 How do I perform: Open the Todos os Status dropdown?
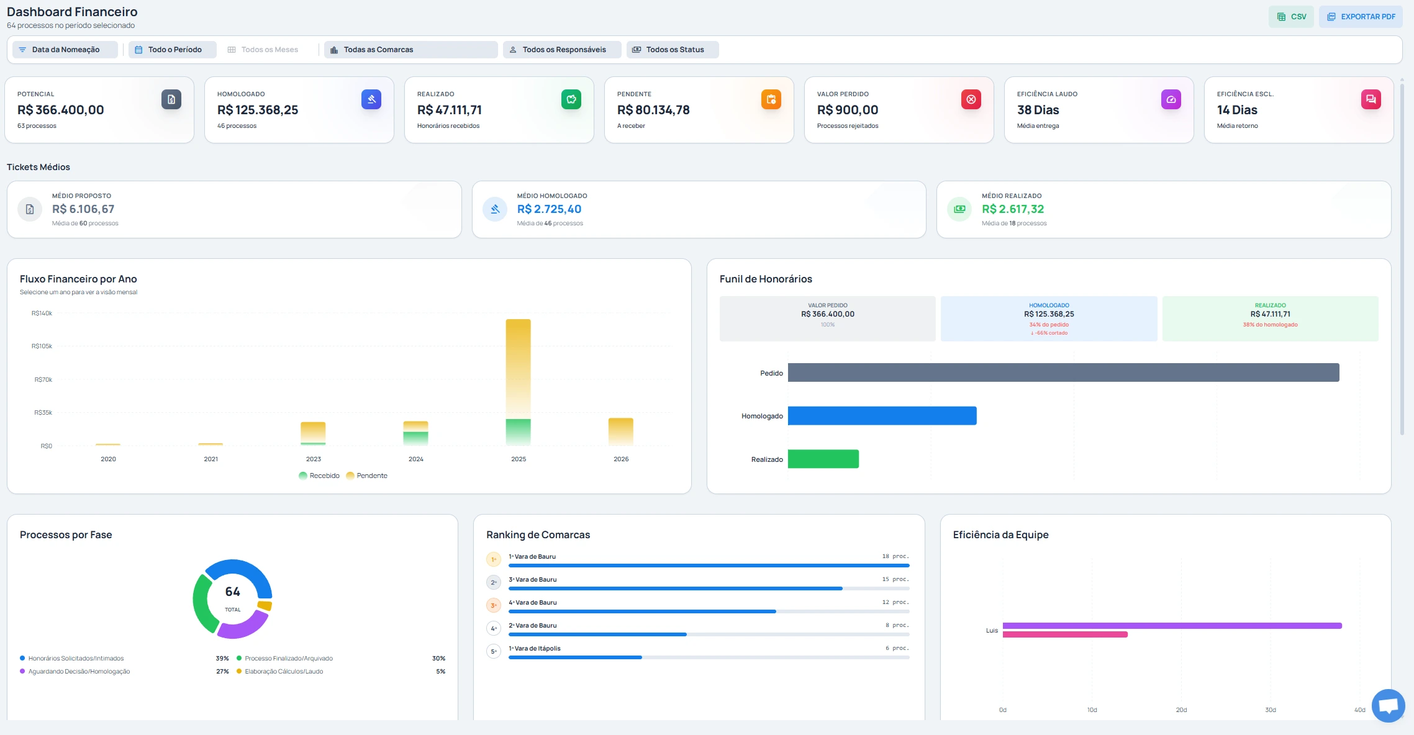tap(673, 50)
